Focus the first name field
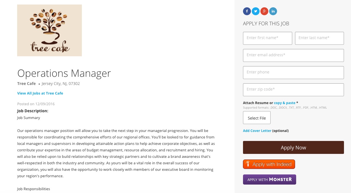Viewport: 351px width, 193px height. coord(267,38)
